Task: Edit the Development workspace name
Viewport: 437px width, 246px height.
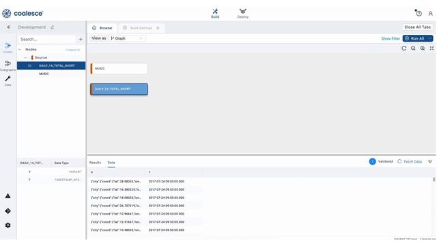Action: pyautogui.click(x=53, y=27)
